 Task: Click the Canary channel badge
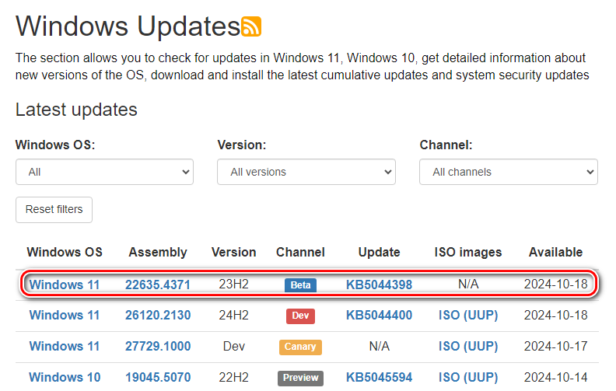click(300, 347)
